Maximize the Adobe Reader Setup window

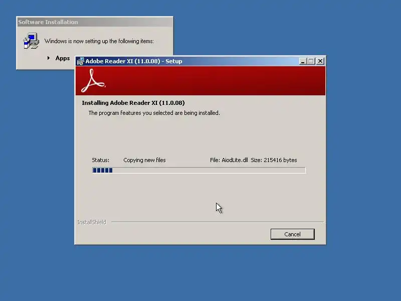311,61
